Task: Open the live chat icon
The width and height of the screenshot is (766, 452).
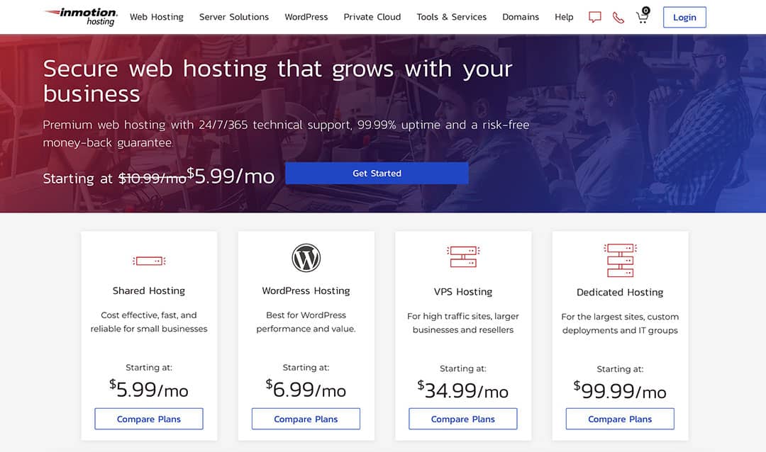Action: [x=595, y=17]
